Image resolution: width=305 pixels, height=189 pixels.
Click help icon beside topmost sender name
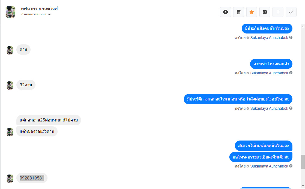point(291,38)
